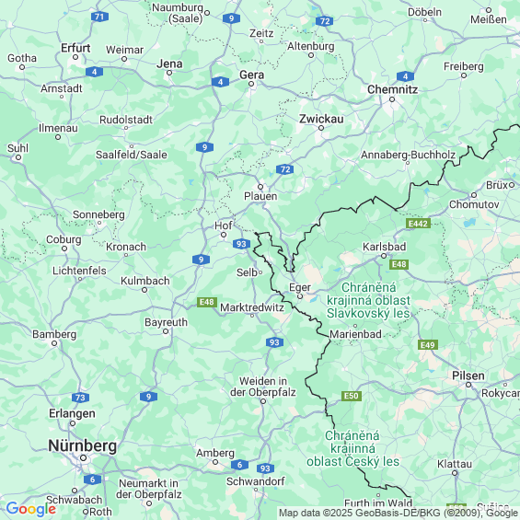This screenshot has width=520, height=520.
Task: Click the Google logo in the corner
Action: [x=31, y=509]
